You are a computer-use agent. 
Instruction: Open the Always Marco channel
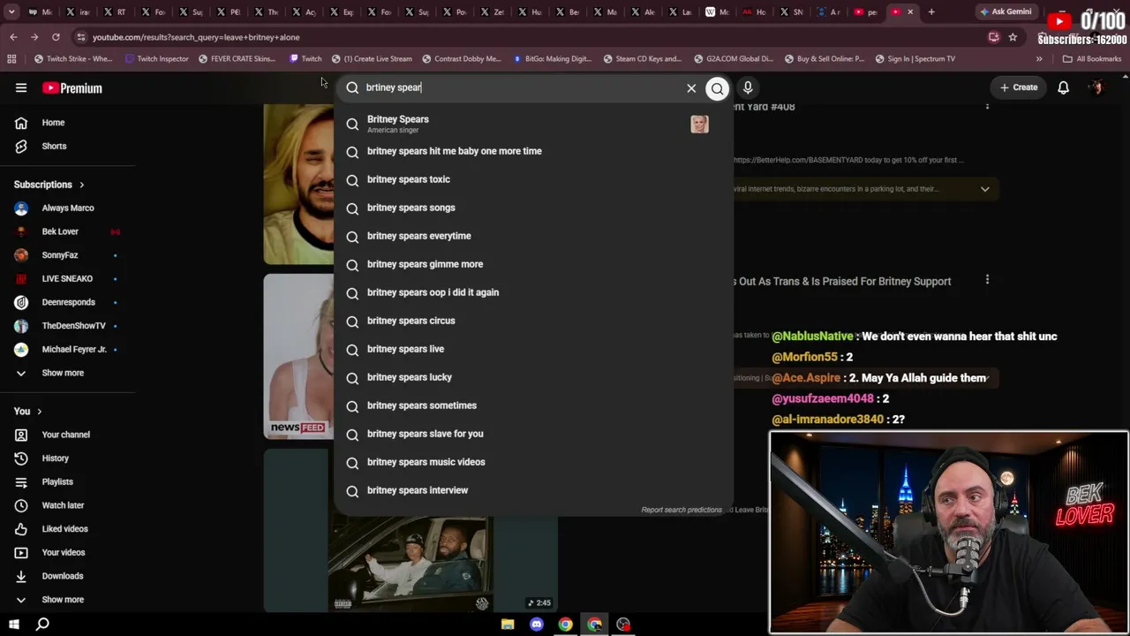68,208
